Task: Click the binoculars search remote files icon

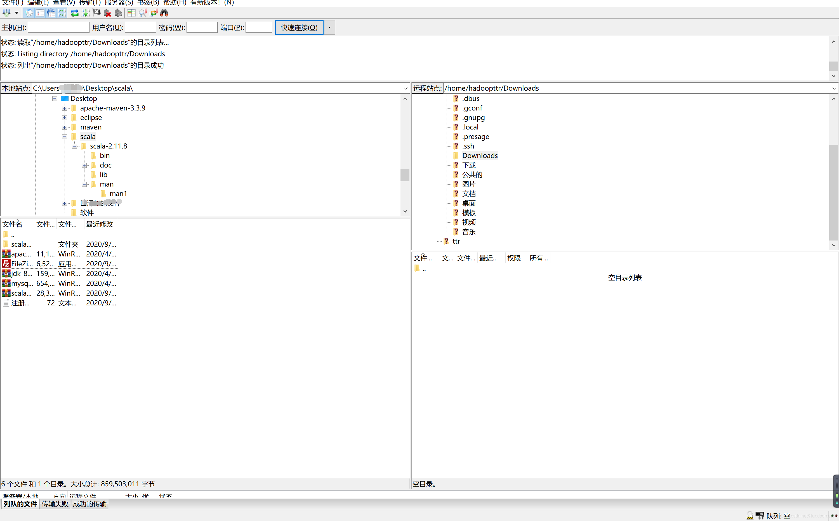Action: coord(164,13)
